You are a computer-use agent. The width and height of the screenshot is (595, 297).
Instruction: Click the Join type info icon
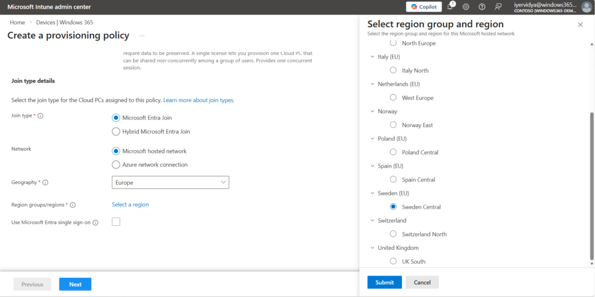coord(41,116)
